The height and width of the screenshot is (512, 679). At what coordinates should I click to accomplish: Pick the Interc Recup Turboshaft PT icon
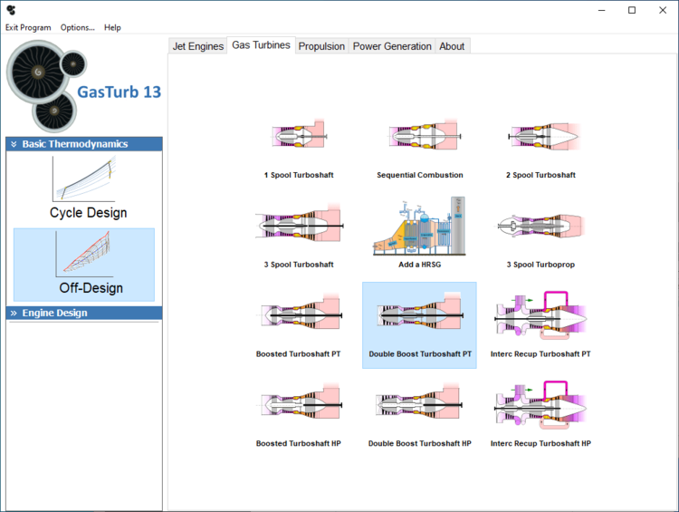pyautogui.click(x=540, y=315)
